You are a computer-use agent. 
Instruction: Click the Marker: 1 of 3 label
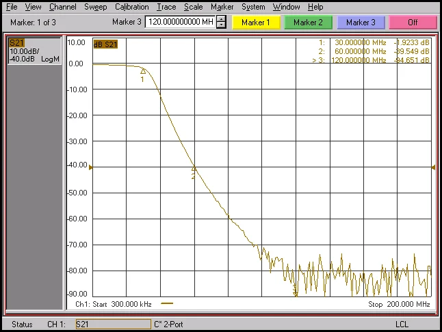point(33,23)
